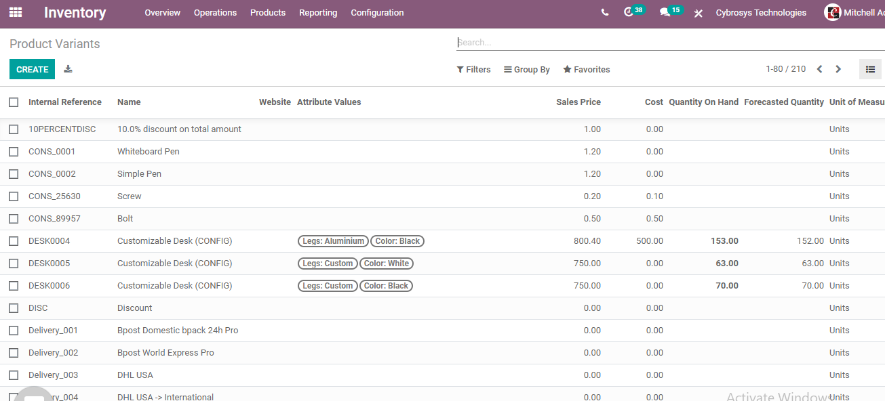
Task: Check the DESK0005 row checkbox
Action: click(x=14, y=263)
